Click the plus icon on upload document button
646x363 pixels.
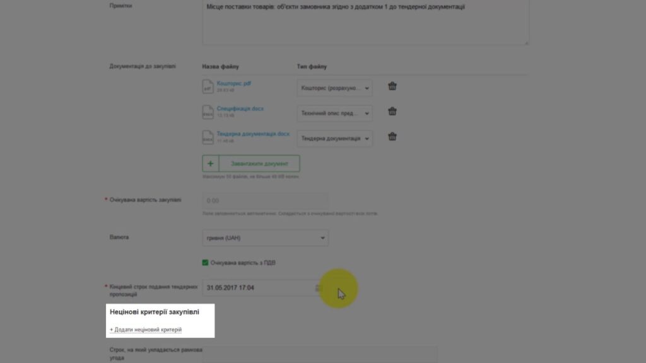click(211, 163)
